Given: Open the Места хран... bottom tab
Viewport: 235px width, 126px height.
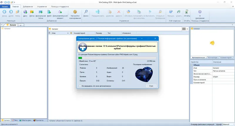Looking at the screenshot, I should pyautogui.click(x=26, y=120).
